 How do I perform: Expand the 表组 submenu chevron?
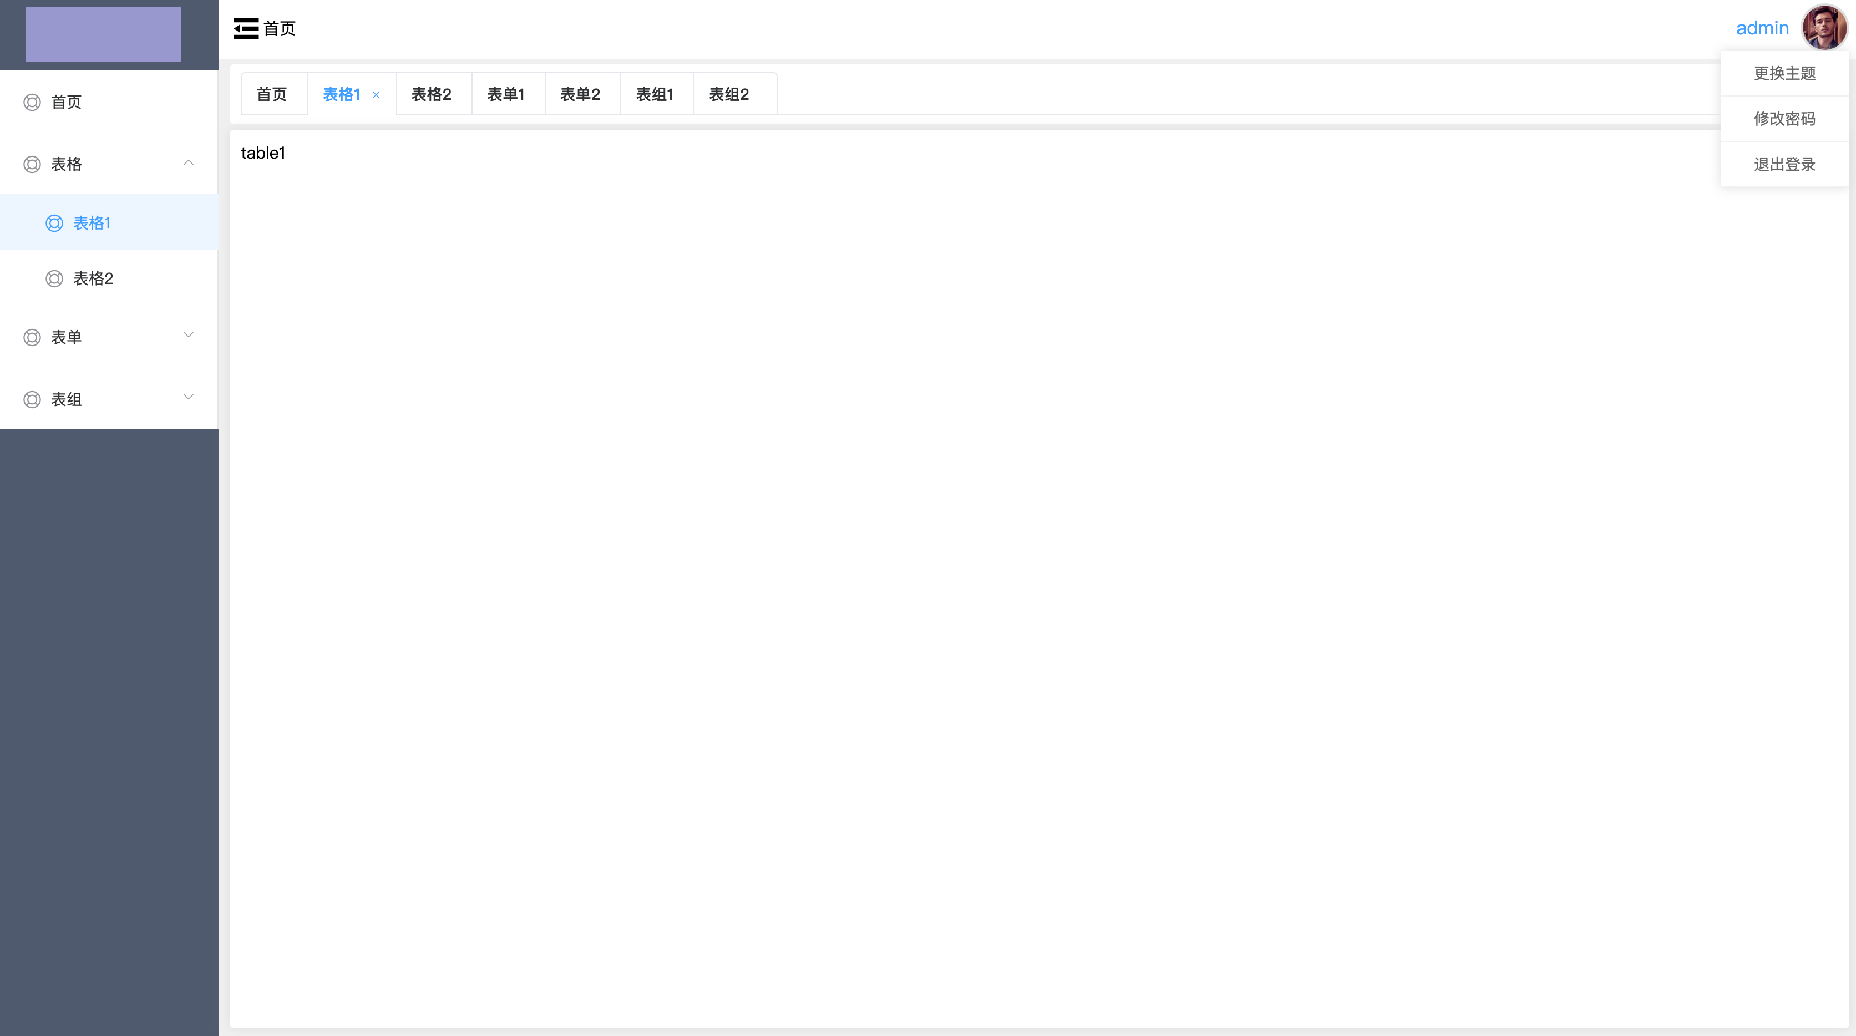pyautogui.click(x=189, y=397)
